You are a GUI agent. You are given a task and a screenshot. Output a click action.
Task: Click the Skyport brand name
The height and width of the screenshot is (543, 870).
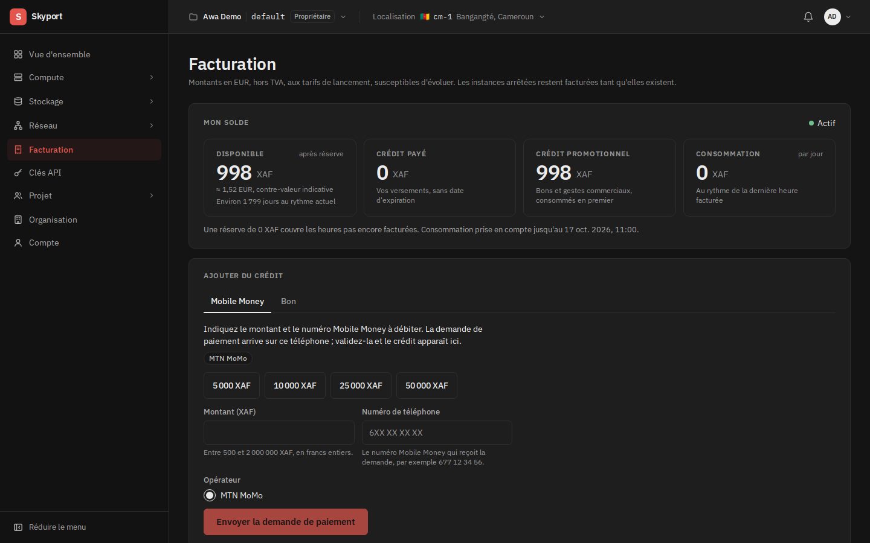(x=47, y=16)
